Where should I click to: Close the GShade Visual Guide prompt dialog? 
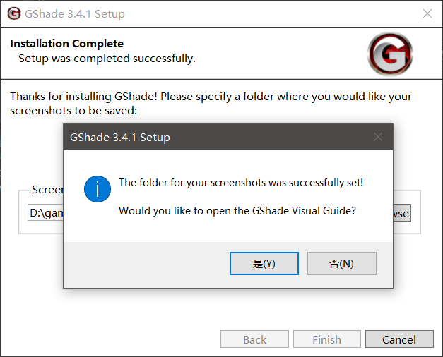(x=378, y=137)
